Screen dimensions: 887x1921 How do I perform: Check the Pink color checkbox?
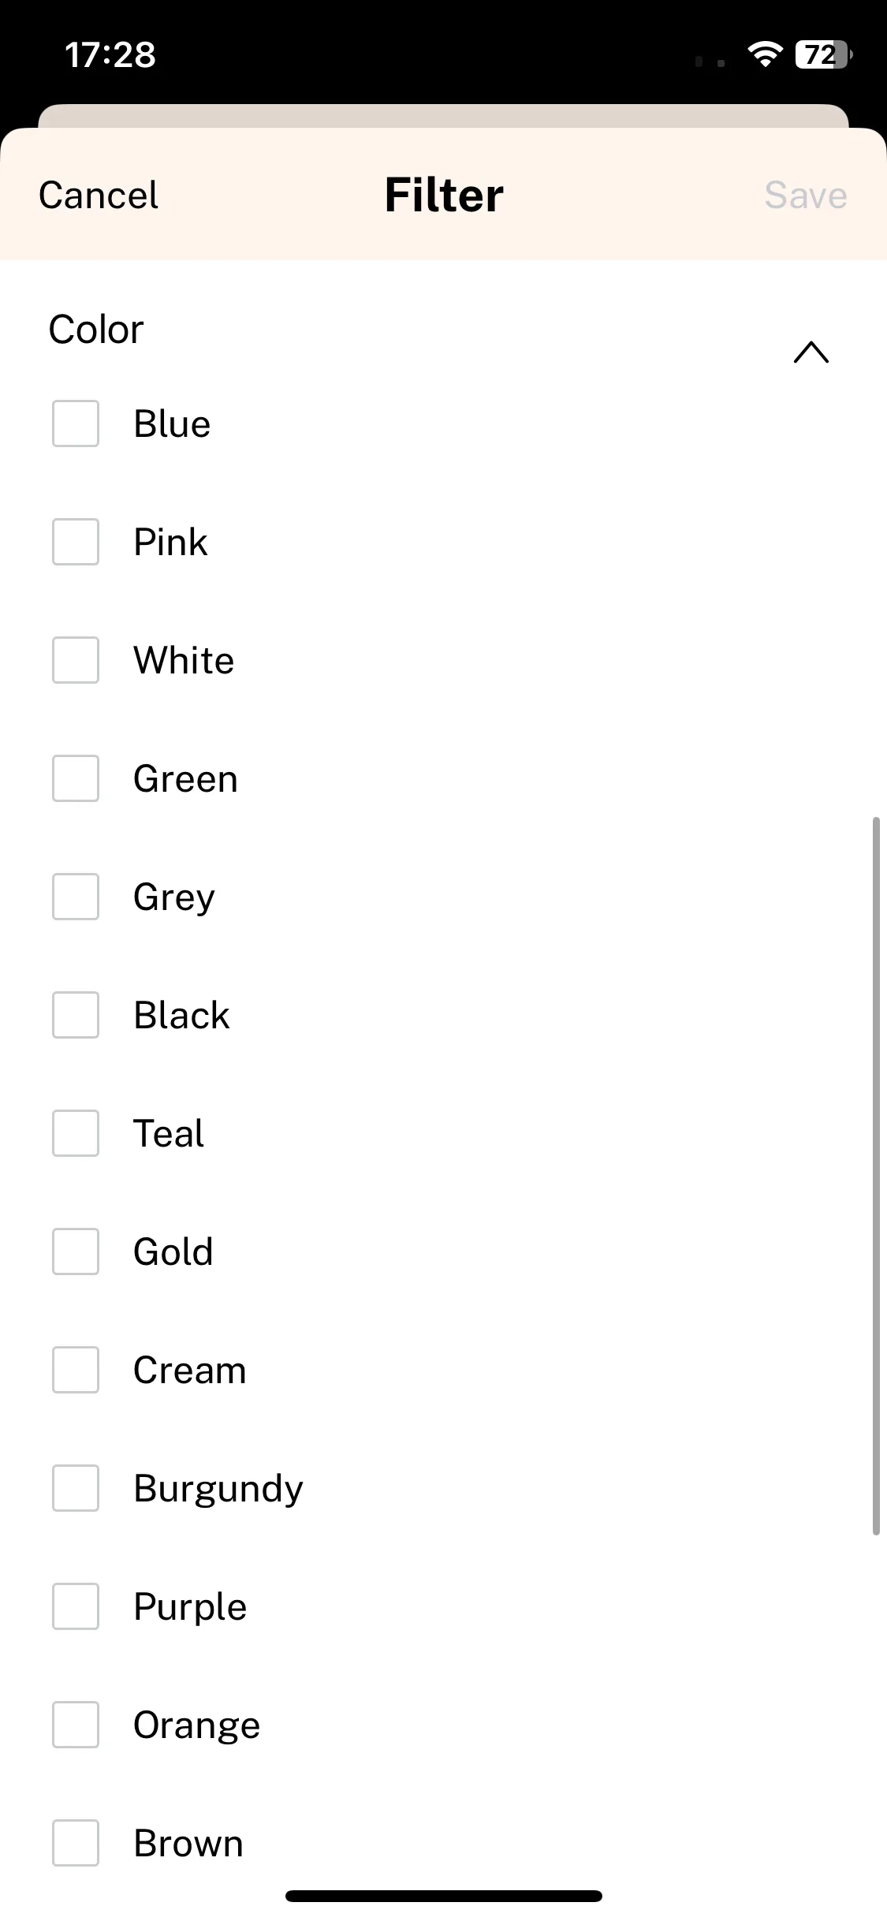point(76,542)
